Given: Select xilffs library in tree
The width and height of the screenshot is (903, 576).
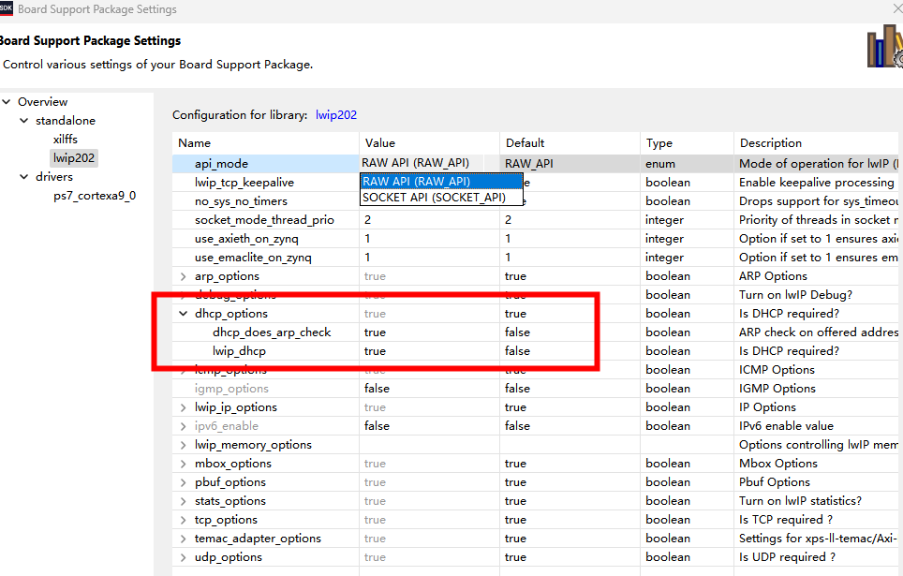Looking at the screenshot, I should click(x=65, y=140).
